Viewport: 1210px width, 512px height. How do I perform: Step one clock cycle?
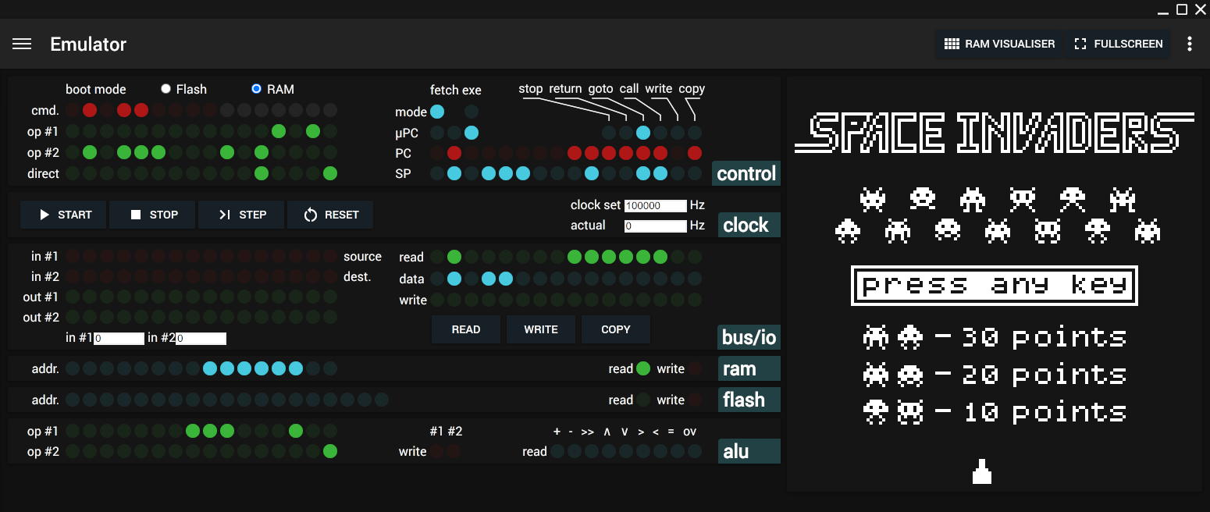[241, 215]
